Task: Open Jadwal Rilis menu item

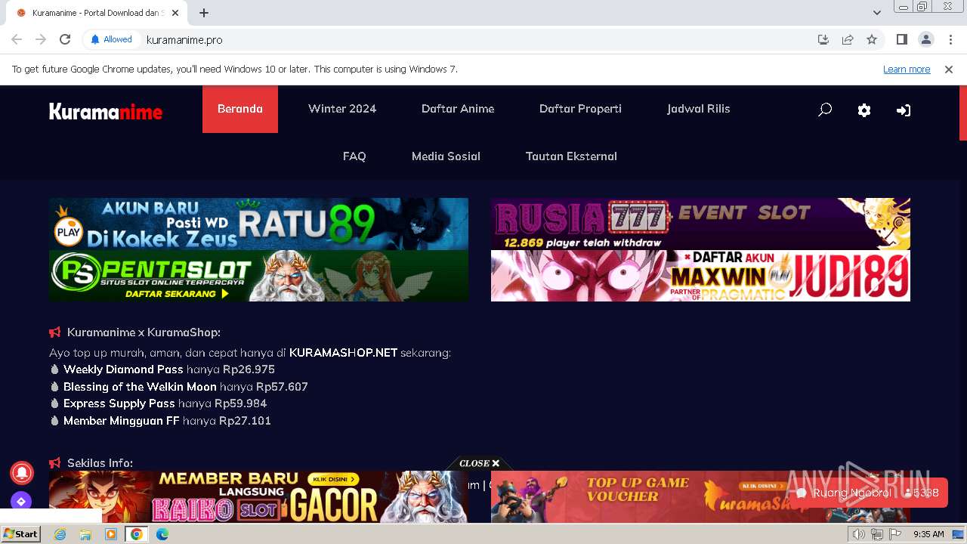Action: tap(699, 109)
